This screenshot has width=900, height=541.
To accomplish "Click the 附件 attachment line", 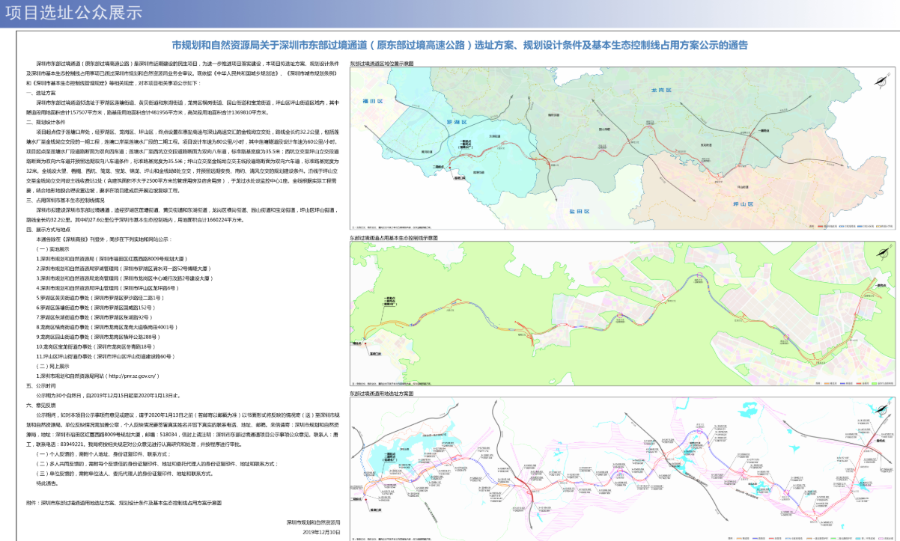I will (x=124, y=503).
